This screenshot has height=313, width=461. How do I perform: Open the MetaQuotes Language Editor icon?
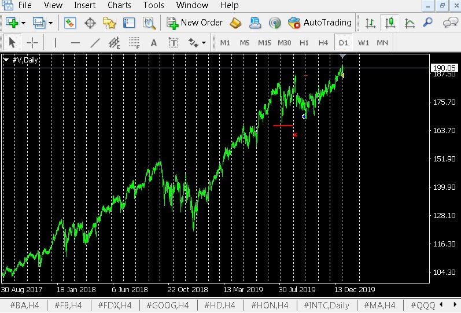235,23
